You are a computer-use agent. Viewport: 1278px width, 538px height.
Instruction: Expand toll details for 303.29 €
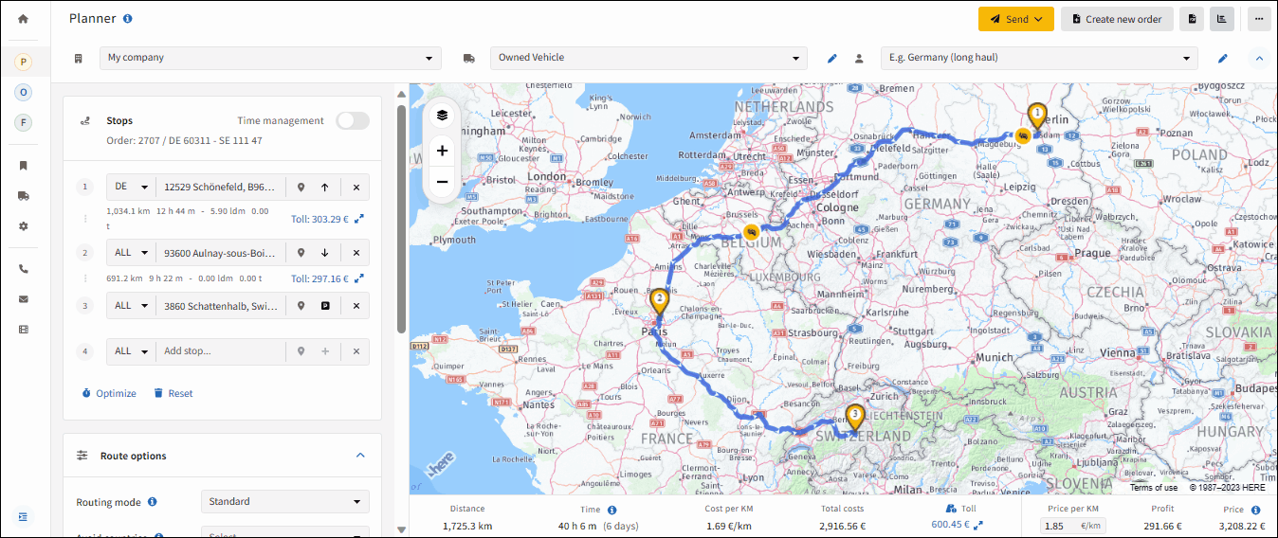point(359,219)
